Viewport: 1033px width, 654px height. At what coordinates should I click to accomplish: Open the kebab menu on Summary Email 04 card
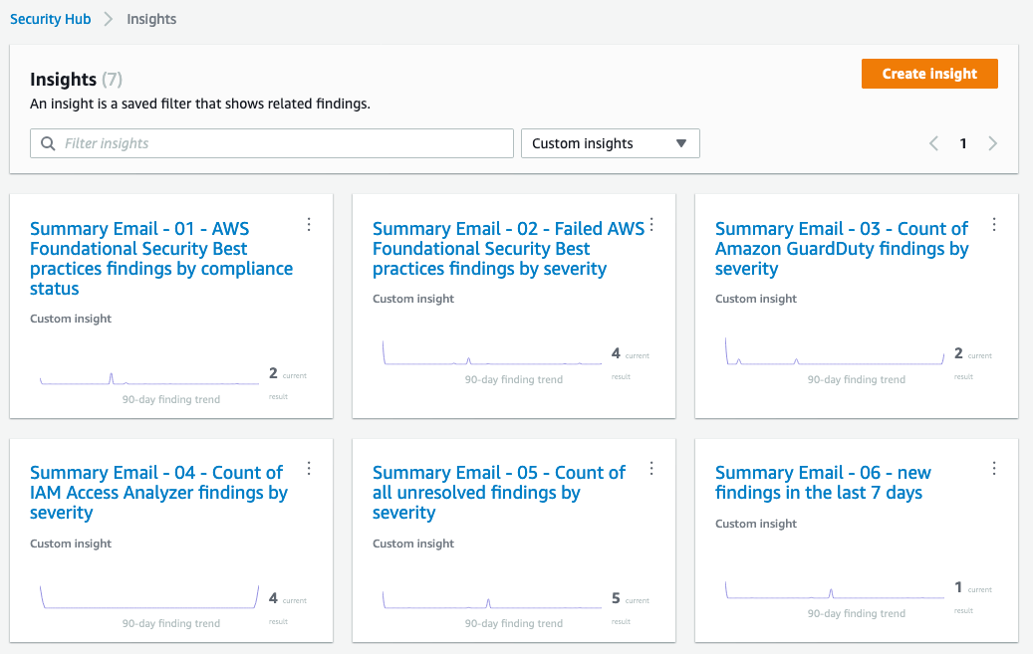pos(309,468)
